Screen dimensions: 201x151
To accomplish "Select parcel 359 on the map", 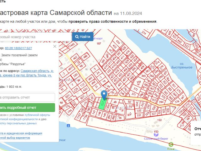I will 139,82.
